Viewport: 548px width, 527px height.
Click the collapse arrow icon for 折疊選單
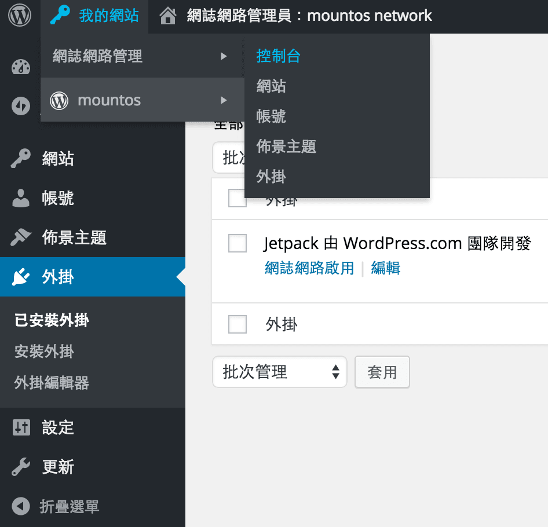pyautogui.click(x=21, y=506)
